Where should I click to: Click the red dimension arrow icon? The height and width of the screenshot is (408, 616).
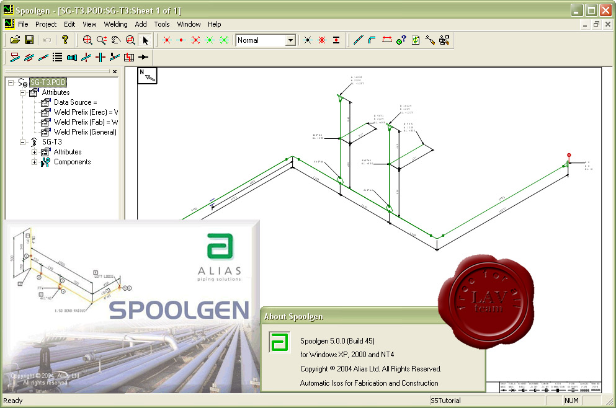coord(386,40)
